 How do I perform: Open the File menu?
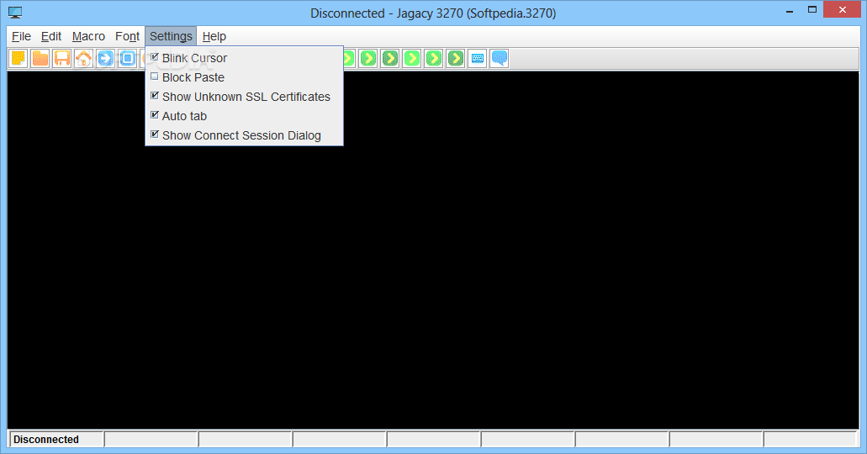pos(22,36)
